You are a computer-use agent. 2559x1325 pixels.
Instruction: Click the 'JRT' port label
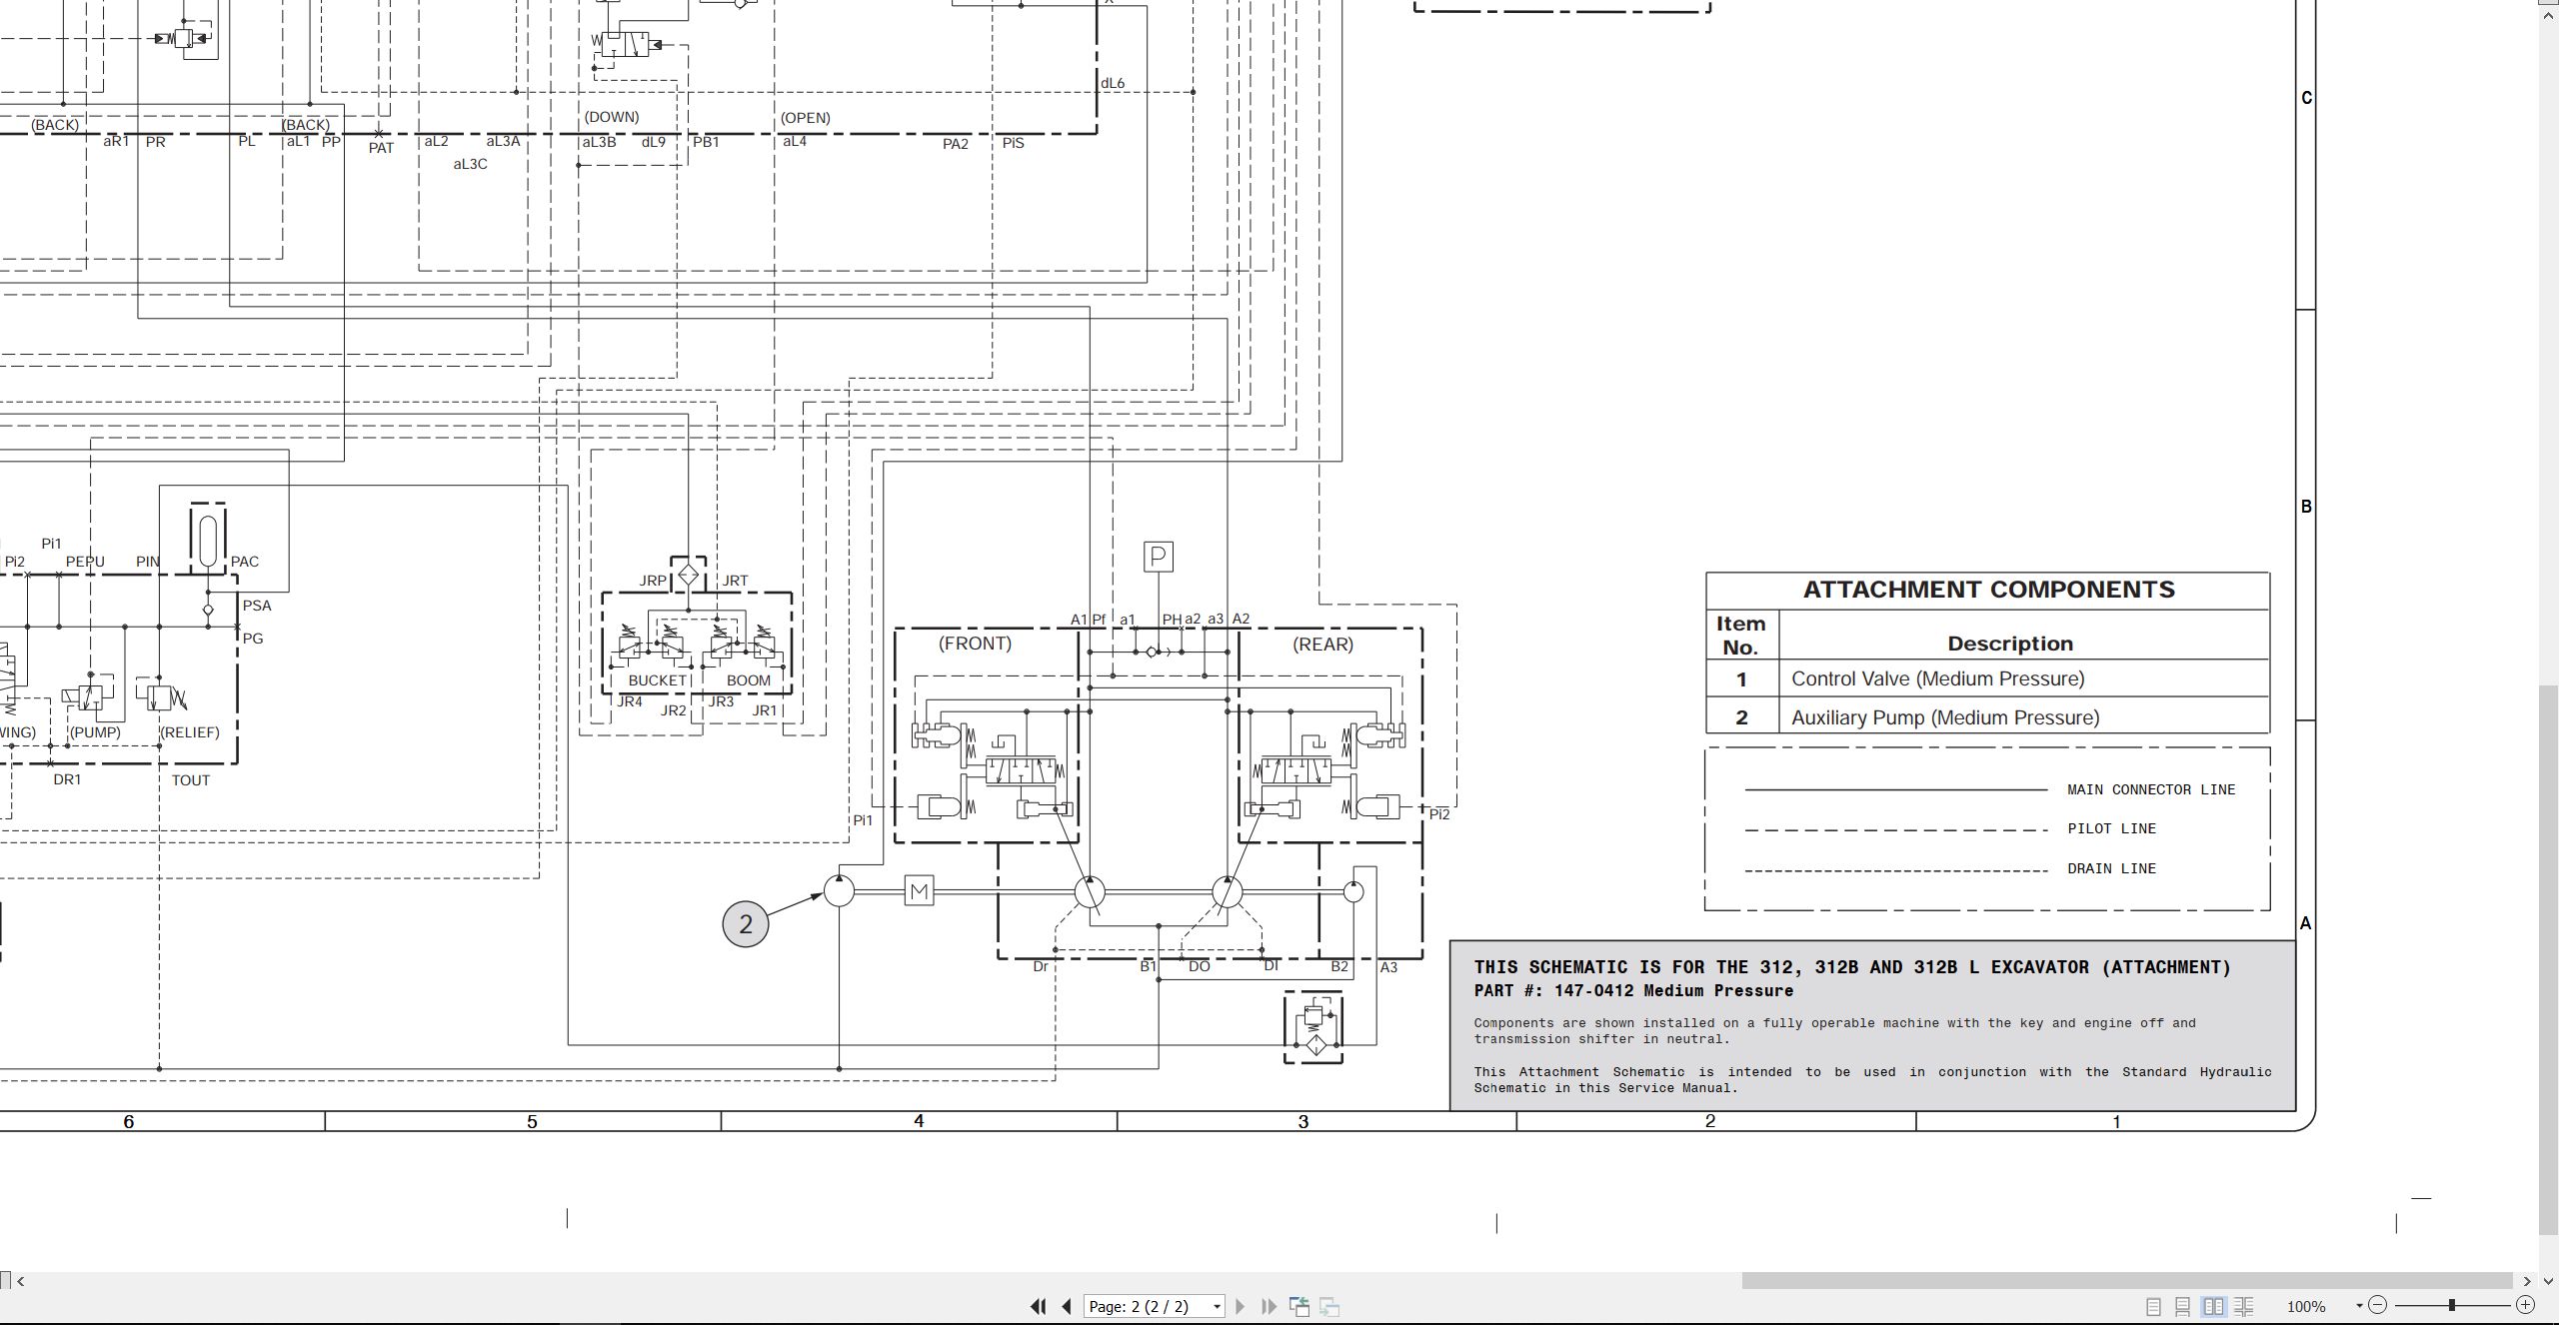(x=735, y=581)
